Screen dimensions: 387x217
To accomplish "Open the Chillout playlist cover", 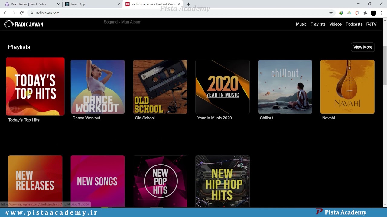I will click(285, 87).
